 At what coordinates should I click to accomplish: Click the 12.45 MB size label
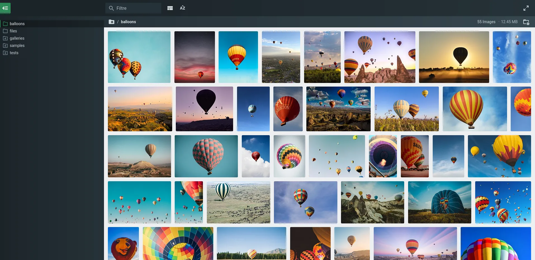click(509, 22)
